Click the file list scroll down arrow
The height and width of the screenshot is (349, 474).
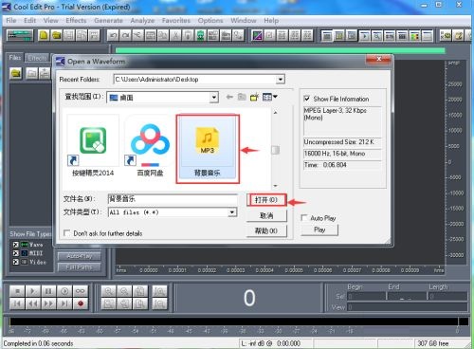[275, 186]
